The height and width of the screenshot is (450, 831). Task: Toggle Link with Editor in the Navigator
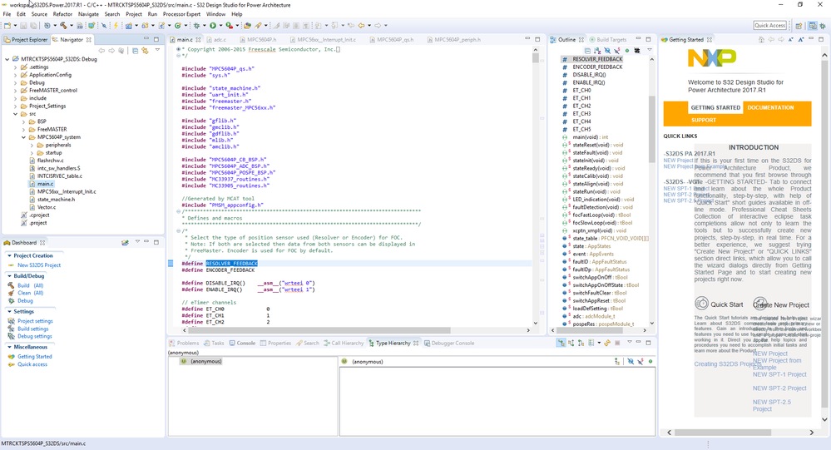coord(145,51)
